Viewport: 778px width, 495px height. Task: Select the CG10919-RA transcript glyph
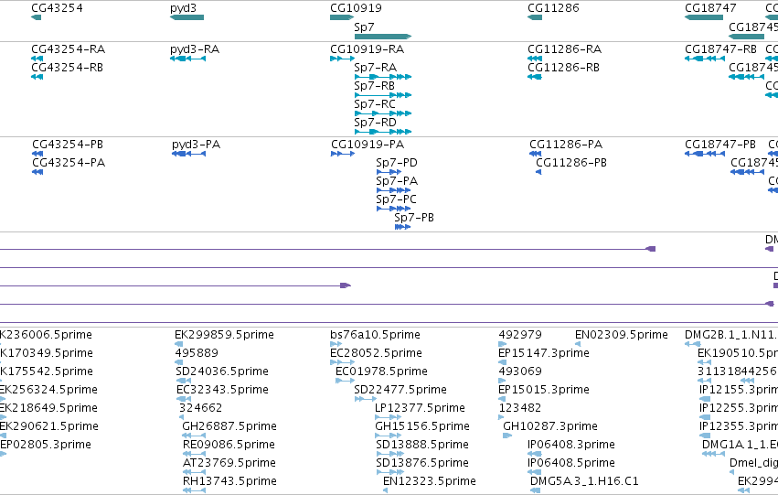tap(342, 59)
